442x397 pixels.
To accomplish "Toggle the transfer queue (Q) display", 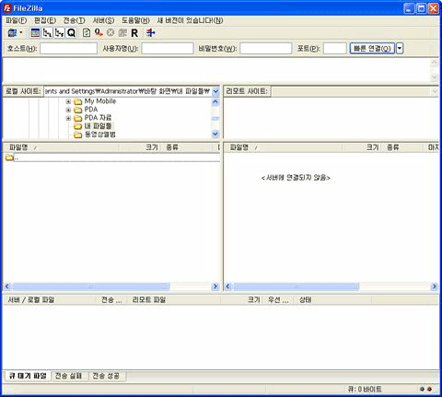I will tap(71, 32).
